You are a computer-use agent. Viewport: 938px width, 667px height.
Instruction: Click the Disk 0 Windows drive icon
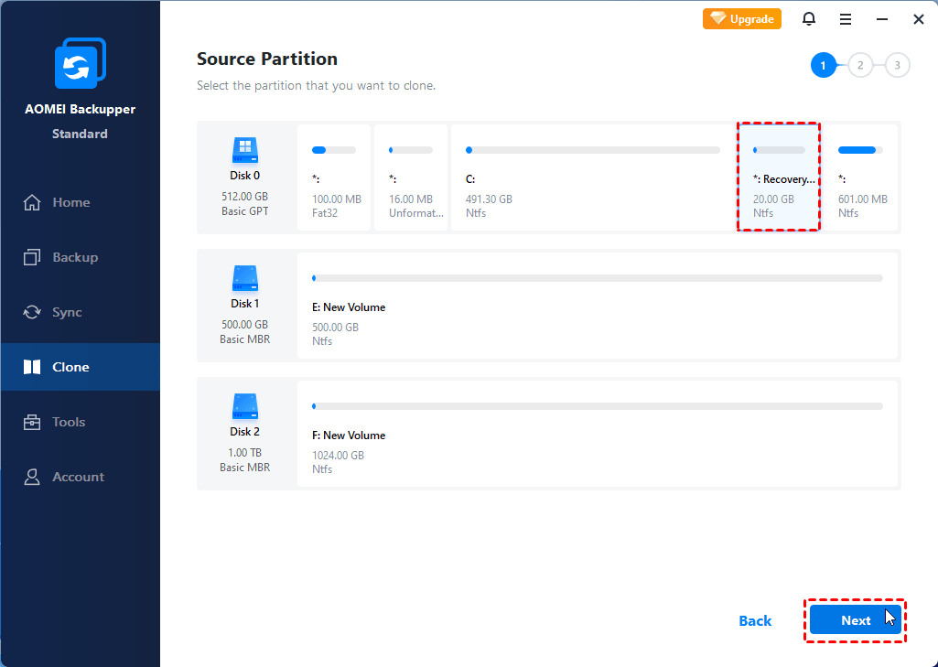244,150
